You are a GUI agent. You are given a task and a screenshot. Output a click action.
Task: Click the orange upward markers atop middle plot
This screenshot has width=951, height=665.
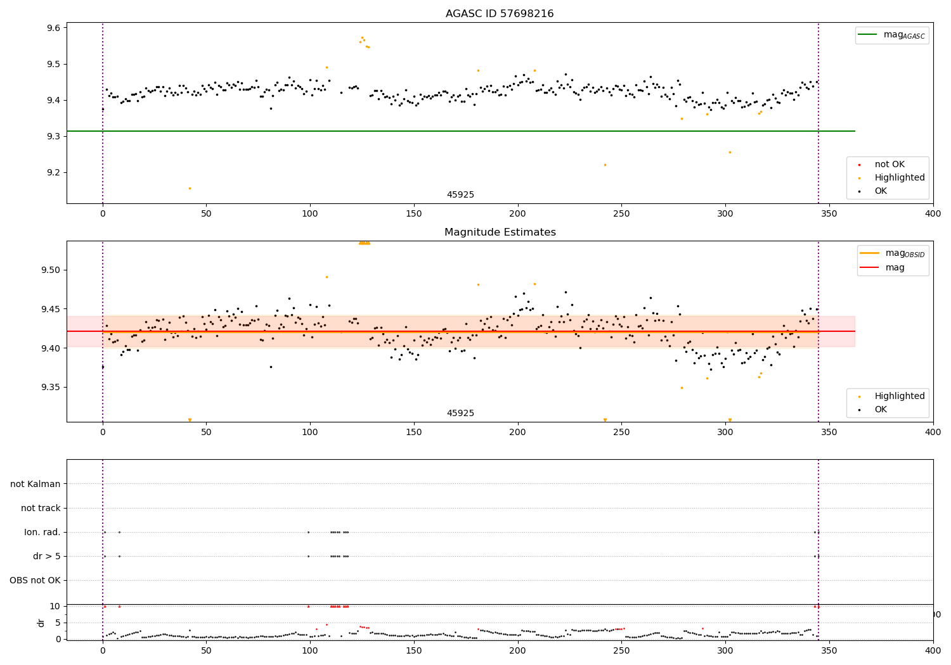tap(364, 243)
